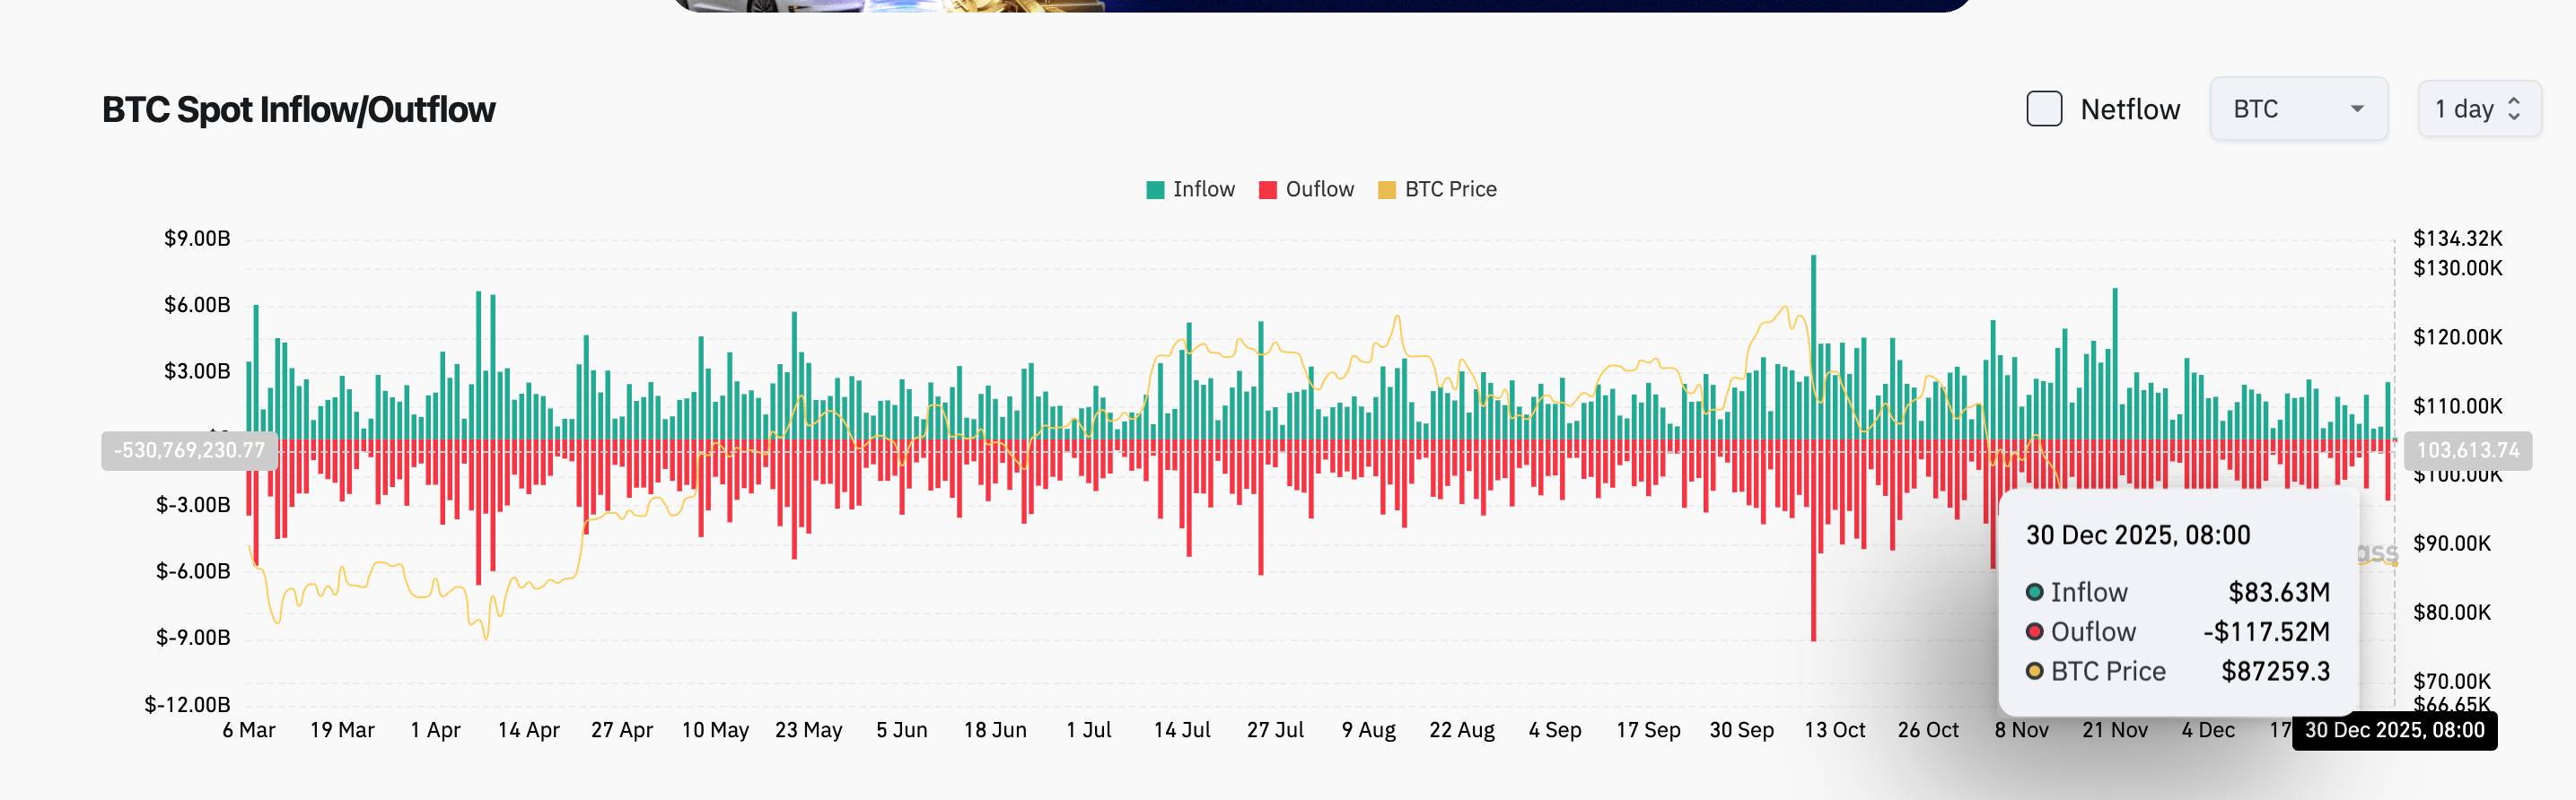Screen dimensions: 2576x800
Task: Click the up/down arrows beside 1 day
Action: (x=2514, y=109)
